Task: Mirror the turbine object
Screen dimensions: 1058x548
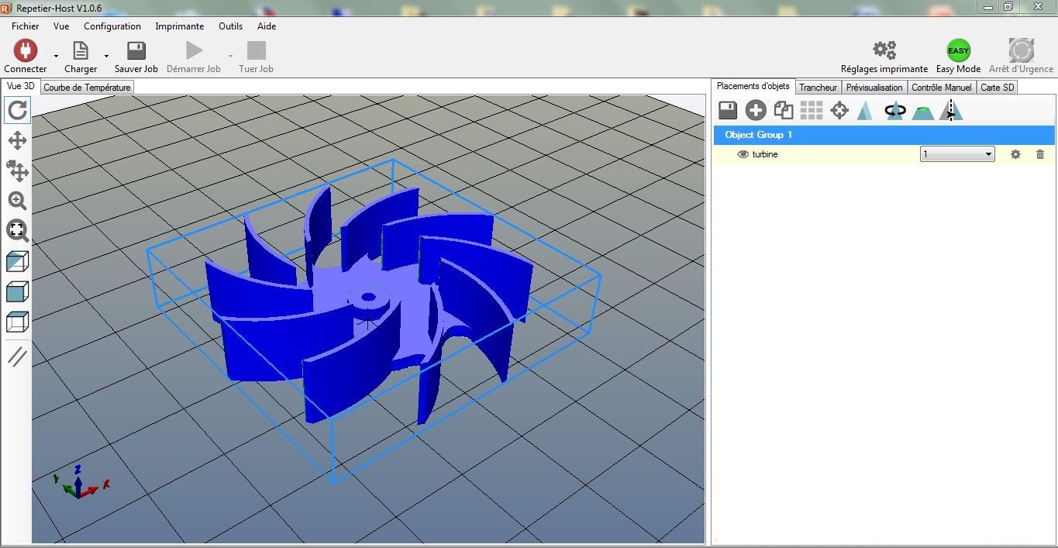Action: click(950, 110)
